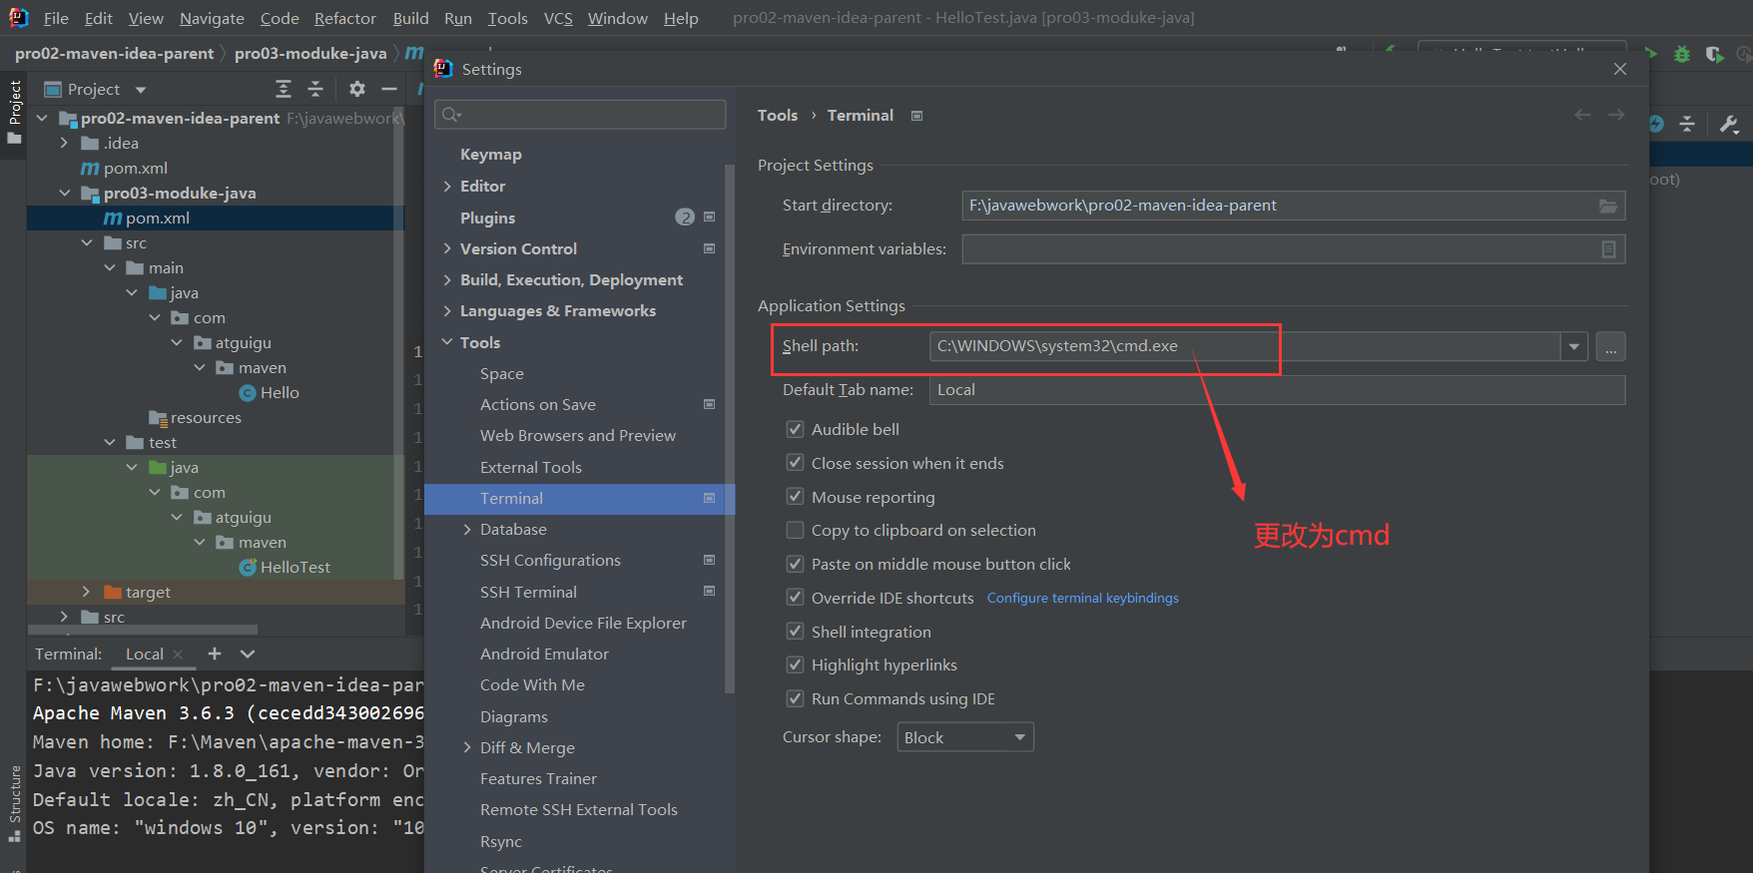Toggle Close session when it ends
1753x873 pixels.
795,463
